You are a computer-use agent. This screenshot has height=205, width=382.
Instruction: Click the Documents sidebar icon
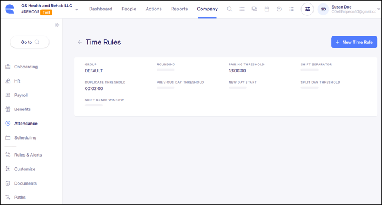pos(8,183)
